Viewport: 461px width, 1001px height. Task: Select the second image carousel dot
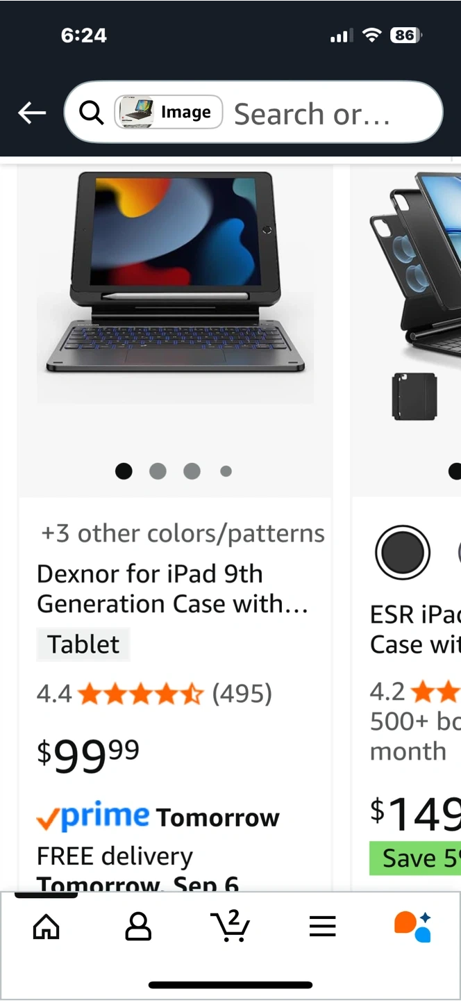click(x=158, y=471)
